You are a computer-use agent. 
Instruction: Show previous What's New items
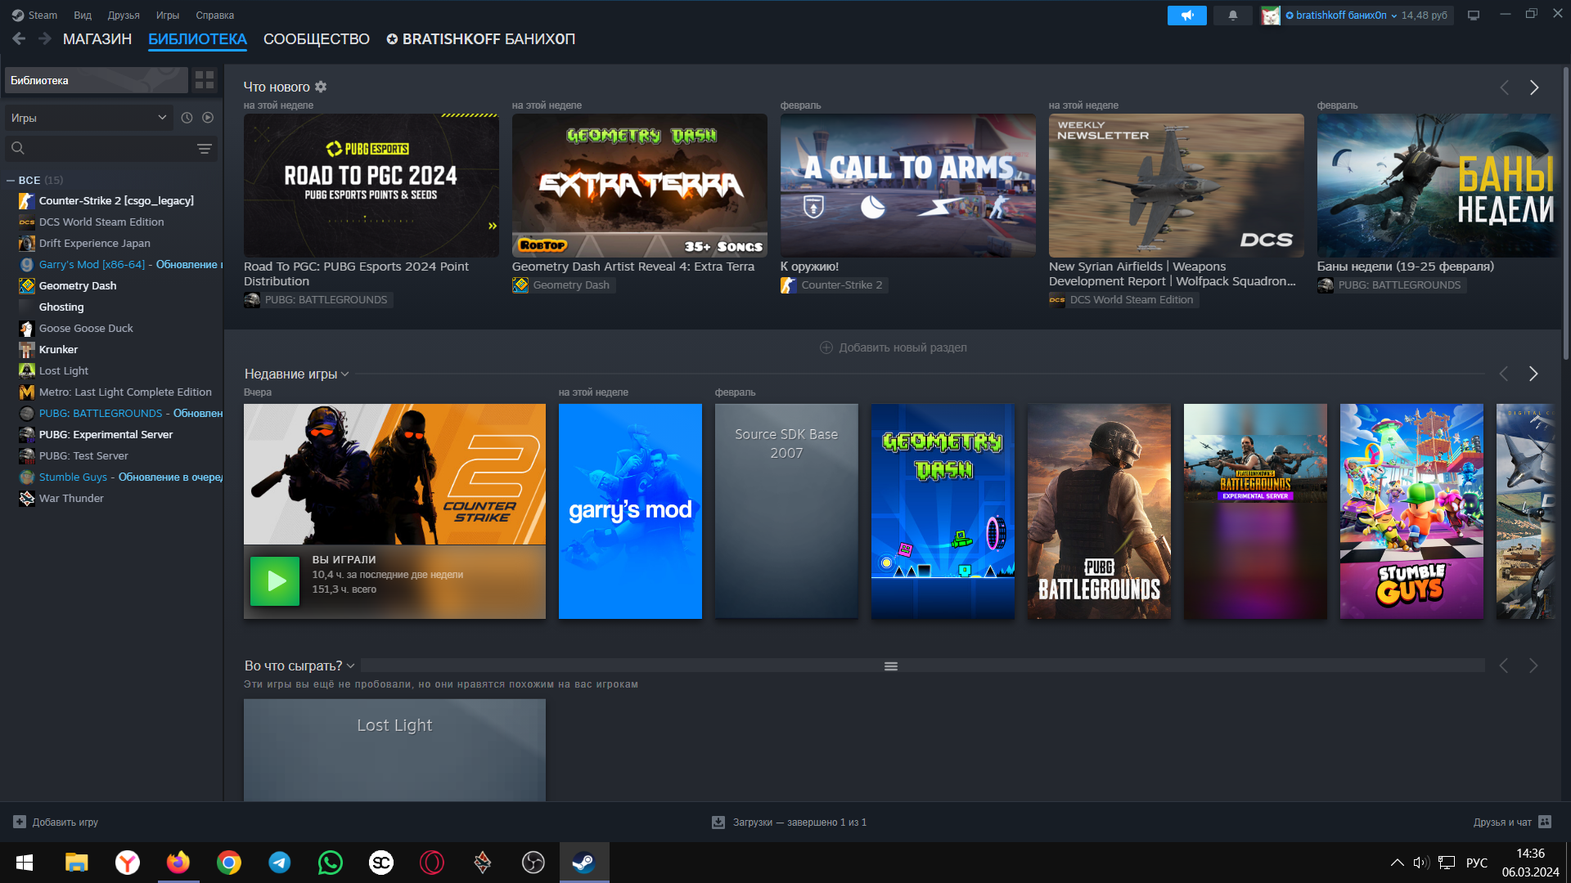point(1504,87)
